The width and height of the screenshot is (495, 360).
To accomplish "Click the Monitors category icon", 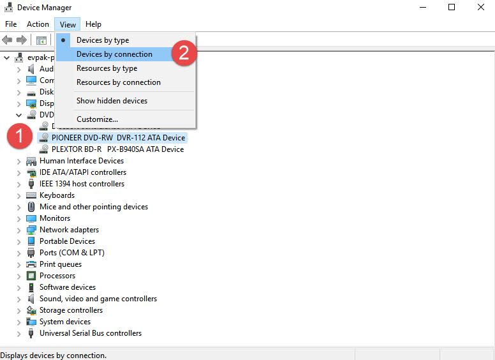I will point(31,218).
